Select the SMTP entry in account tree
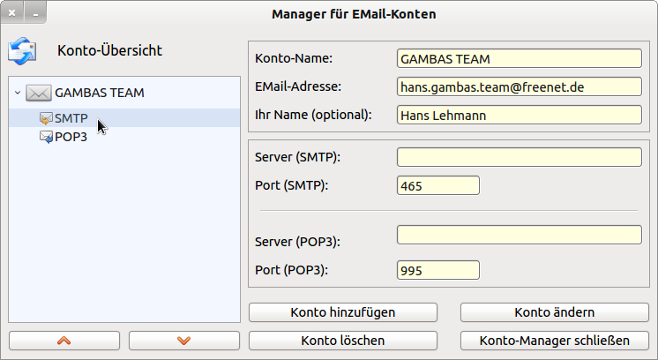Screen dimensions: 658x360 click(71, 118)
